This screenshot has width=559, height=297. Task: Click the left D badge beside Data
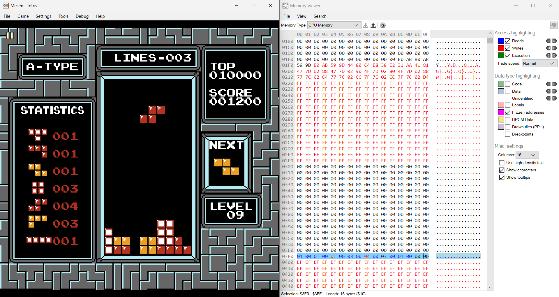click(549, 91)
